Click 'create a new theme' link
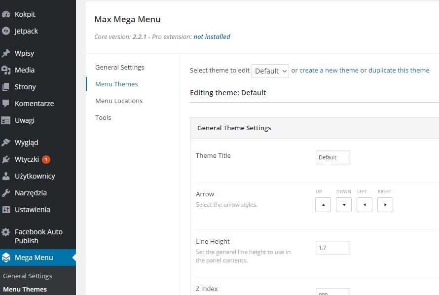The width and height of the screenshot is (439, 295). (329, 70)
